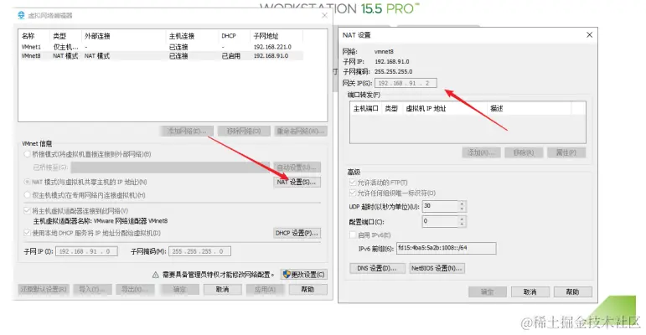The height and width of the screenshot is (335, 646).
Task: Select the NAT 模式 radio button
Action: tap(27, 182)
